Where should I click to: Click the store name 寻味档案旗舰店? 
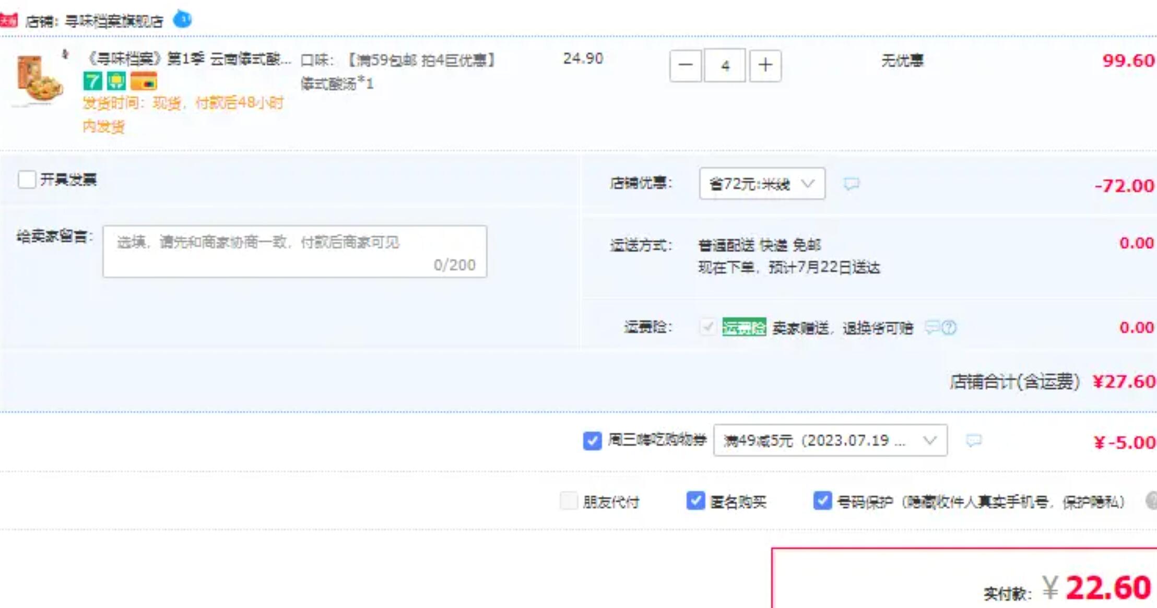pos(114,21)
